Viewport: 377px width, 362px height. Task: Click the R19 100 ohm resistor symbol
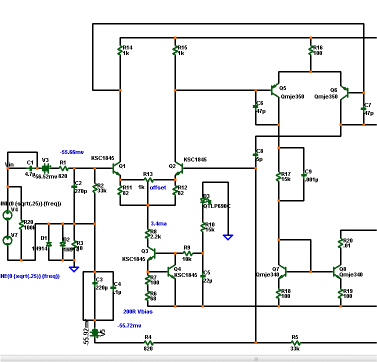click(x=340, y=293)
